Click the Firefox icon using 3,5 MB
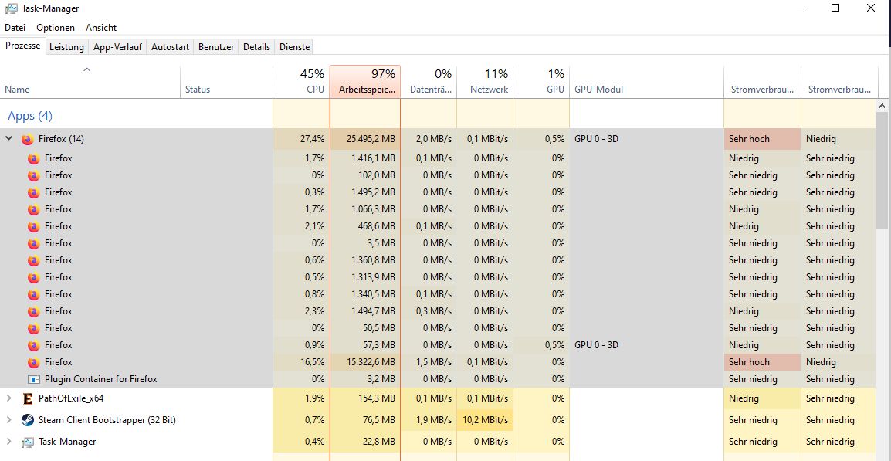Screen dimensions: 891x461 tap(33, 243)
